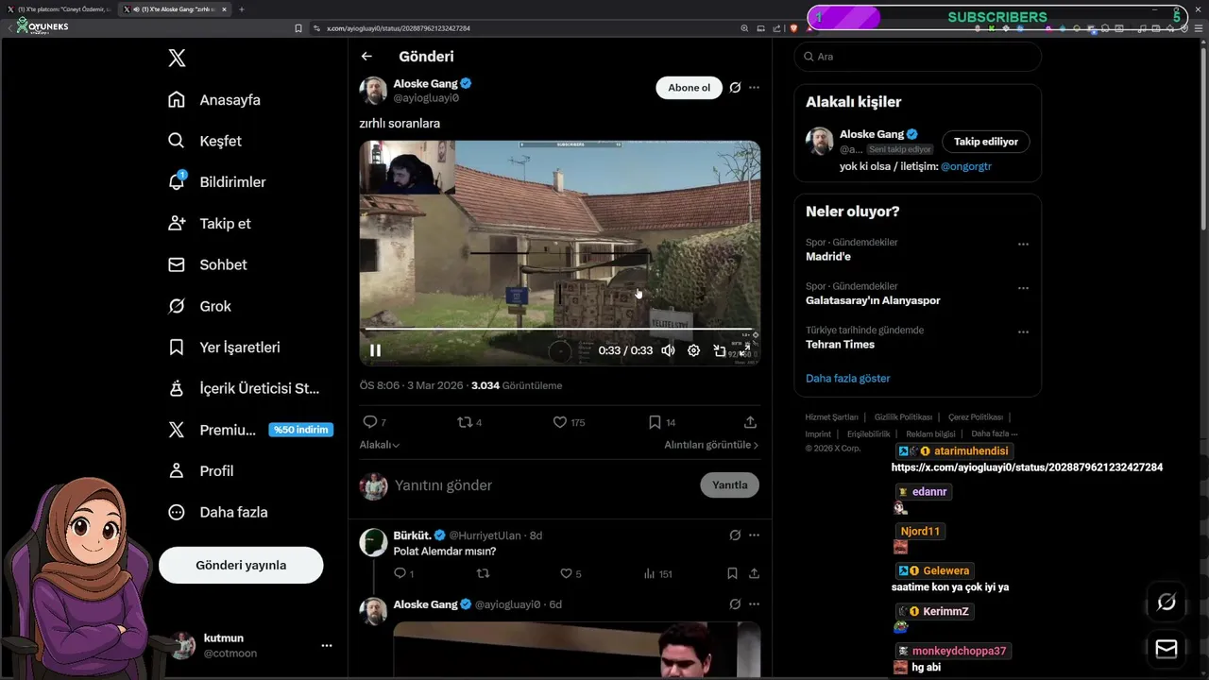The width and height of the screenshot is (1209, 680).
Task: Pause the video playback
Action: tap(375, 350)
